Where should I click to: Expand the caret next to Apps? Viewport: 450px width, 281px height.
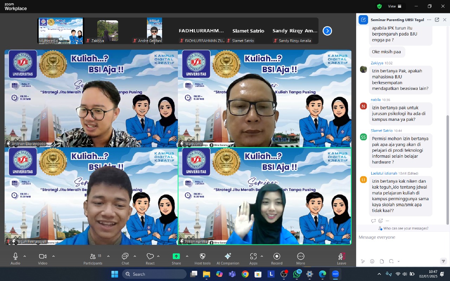[x=262, y=256]
